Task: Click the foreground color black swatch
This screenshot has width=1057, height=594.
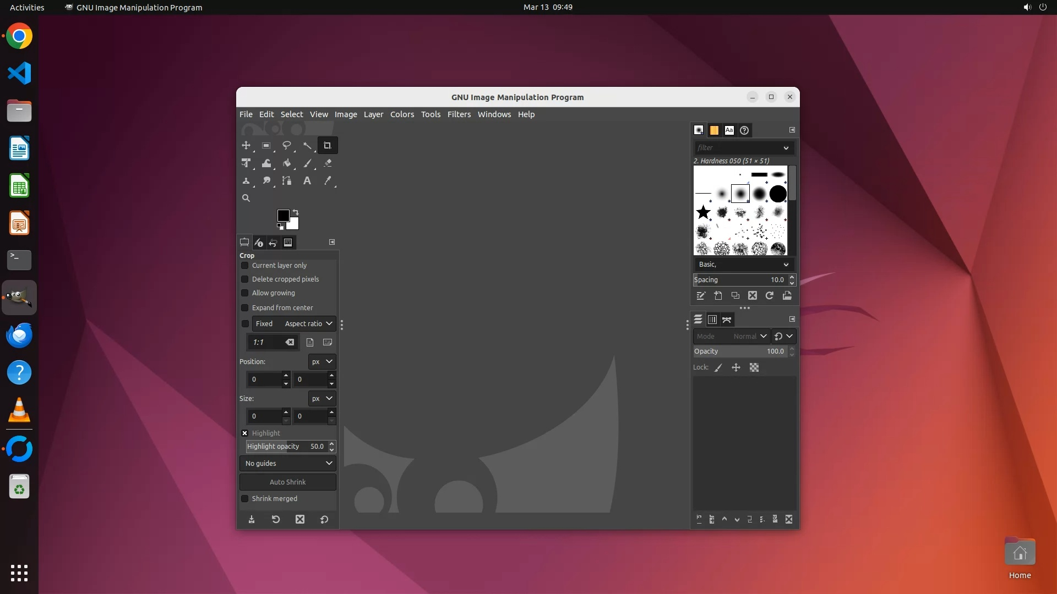Action: (x=283, y=216)
